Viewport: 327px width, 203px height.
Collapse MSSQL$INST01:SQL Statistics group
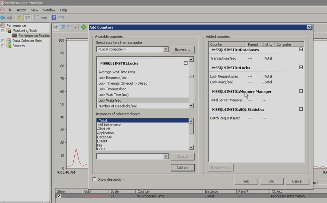click(x=301, y=109)
